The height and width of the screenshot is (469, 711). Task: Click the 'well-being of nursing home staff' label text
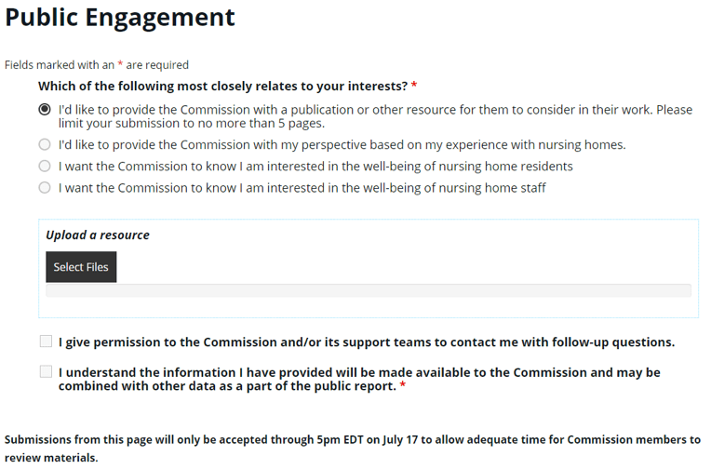[302, 188]
